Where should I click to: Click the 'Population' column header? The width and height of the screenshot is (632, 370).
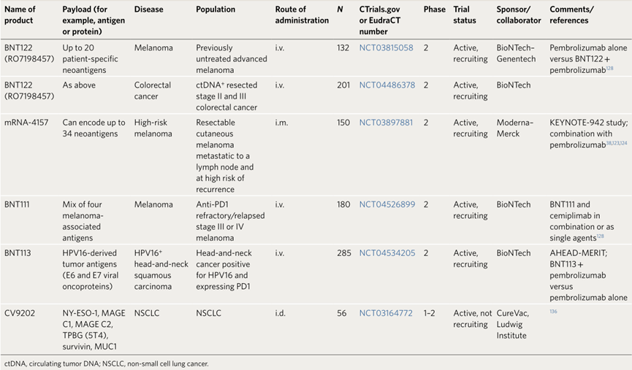pyautogui.click(x=216, y=9)
